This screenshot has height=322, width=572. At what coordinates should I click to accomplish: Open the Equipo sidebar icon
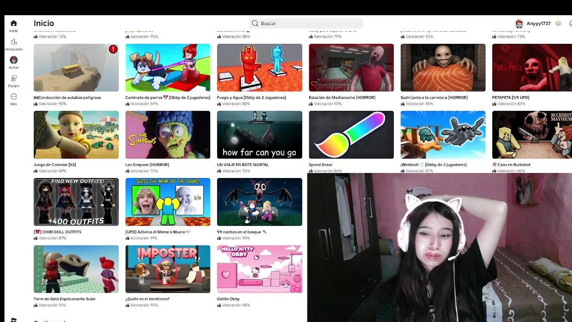13,78
